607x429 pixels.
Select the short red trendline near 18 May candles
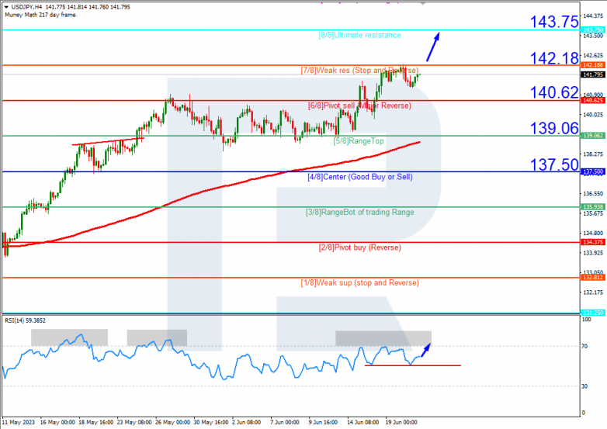pyautogui.click(x=108, y=142)
